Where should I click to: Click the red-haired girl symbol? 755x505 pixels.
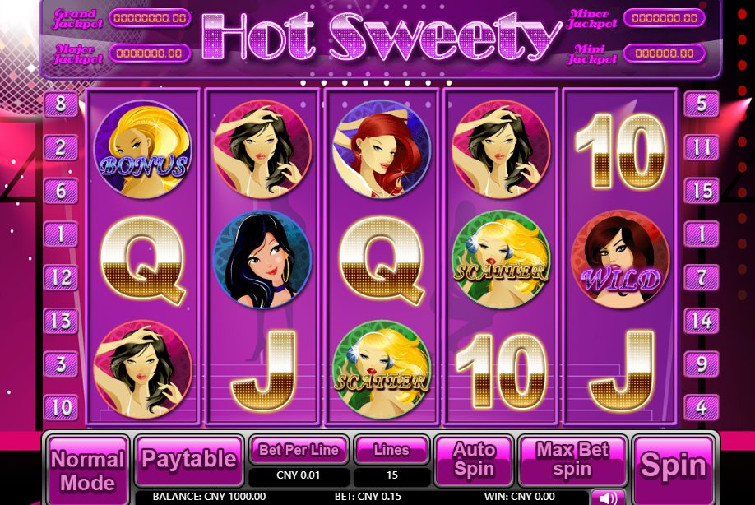[x=382, y=150]
